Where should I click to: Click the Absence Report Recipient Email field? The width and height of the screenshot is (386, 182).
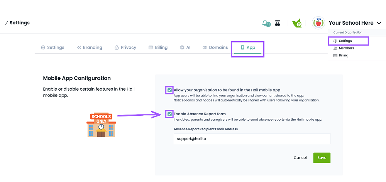[252, 139]
